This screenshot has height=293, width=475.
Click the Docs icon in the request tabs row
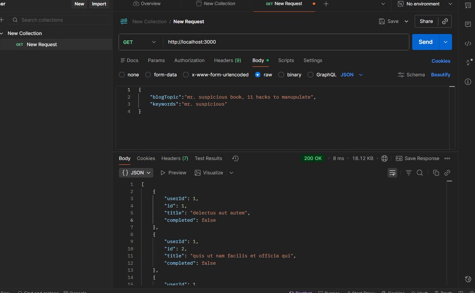pos(122,60)
